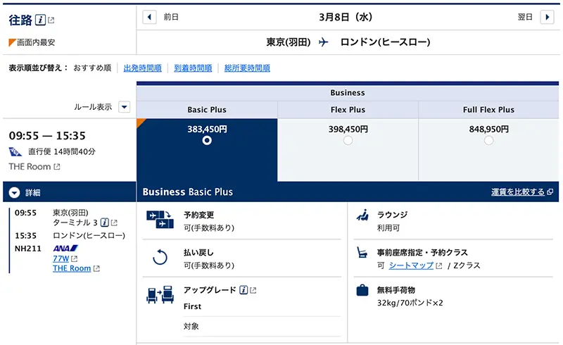The width and height of the screenshot is (563, 345).
Task: Click the info icon beside アップグレード
Action: click(x=243, y=290)
